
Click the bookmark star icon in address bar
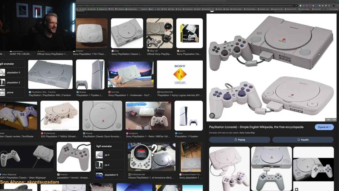(x=296, y=5)
